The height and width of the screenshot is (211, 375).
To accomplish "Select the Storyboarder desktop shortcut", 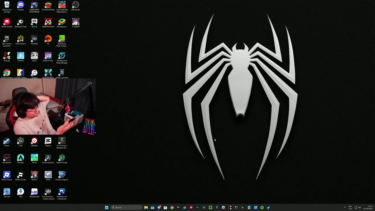I will click(34, 193).
